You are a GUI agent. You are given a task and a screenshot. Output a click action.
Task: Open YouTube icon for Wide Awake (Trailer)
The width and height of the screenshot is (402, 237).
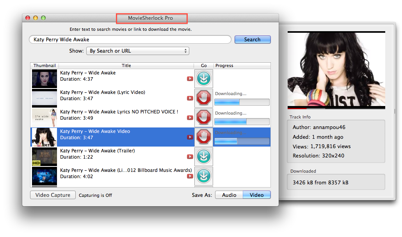190,157
